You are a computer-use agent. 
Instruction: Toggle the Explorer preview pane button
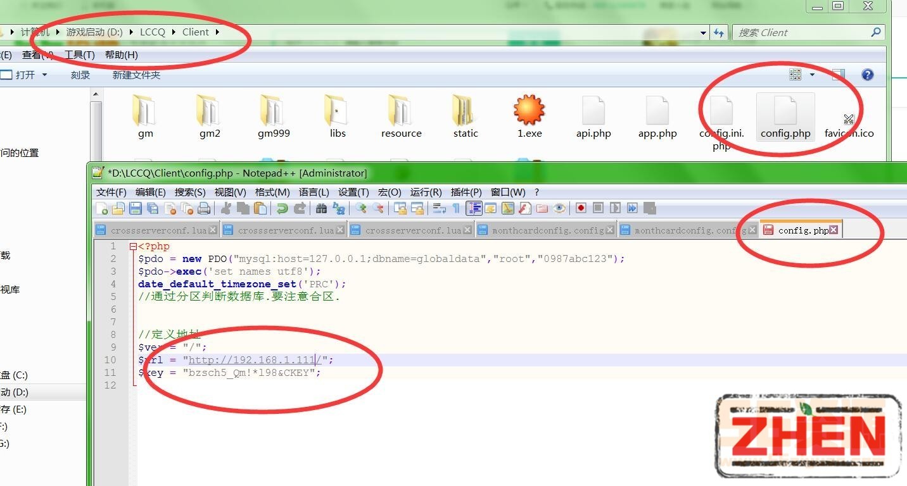[838, 75]
